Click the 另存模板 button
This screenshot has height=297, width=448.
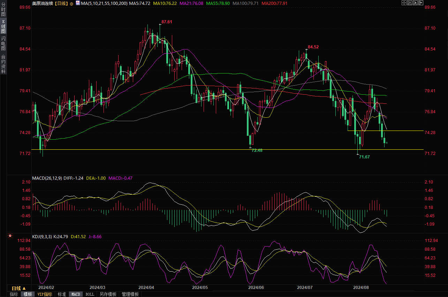click(x=108, y=294)
